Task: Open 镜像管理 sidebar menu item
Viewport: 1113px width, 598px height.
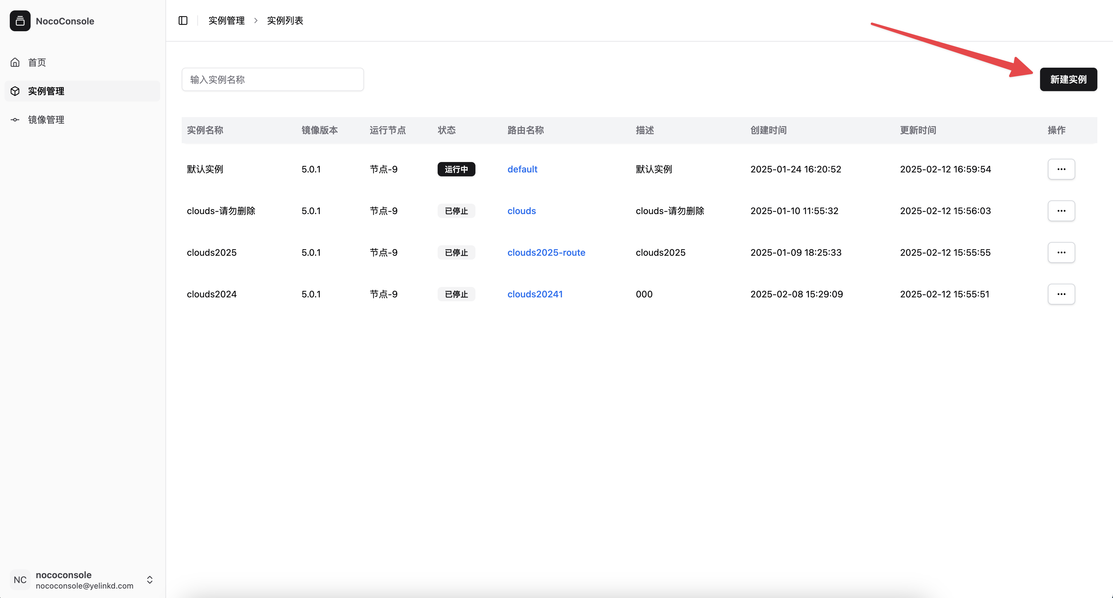Action: (46, 120)
